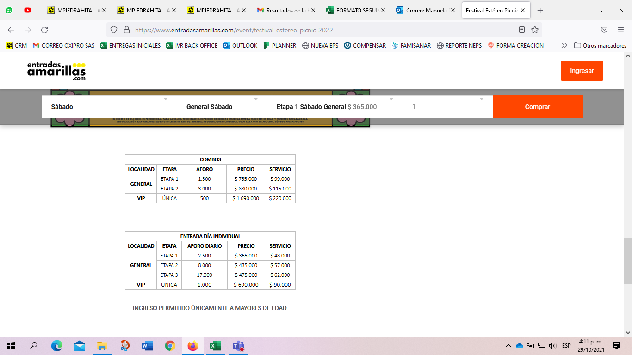Open the PLANNER bookmark
The image size is (632, 355).
coord(279,45)
